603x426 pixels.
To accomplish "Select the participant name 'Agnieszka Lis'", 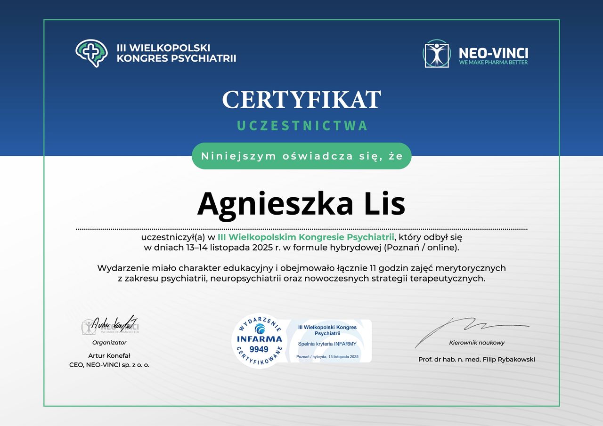I will tap(301, 203).
